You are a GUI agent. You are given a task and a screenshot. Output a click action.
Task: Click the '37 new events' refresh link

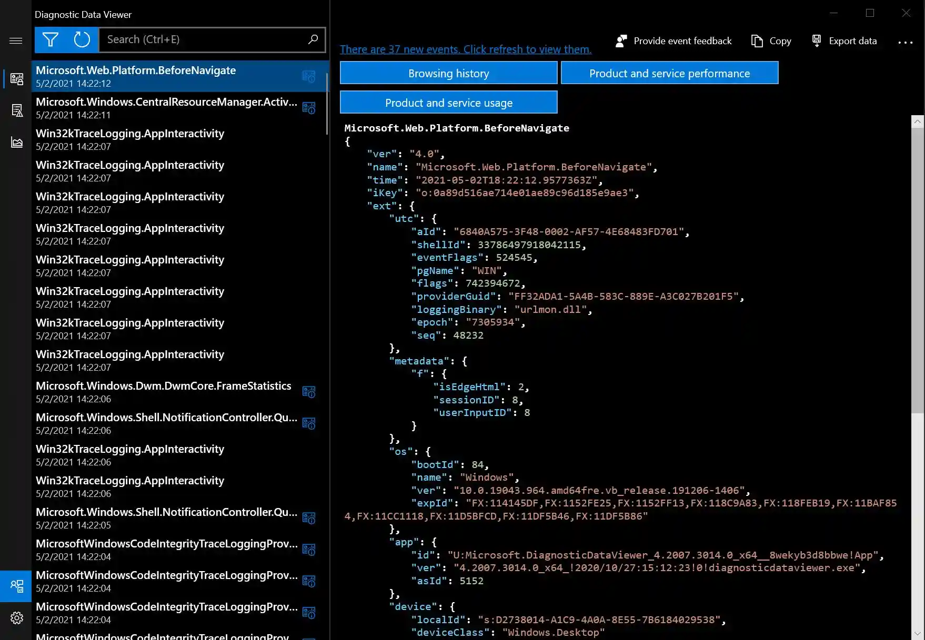pyautogui.click(x=465, y=49)
